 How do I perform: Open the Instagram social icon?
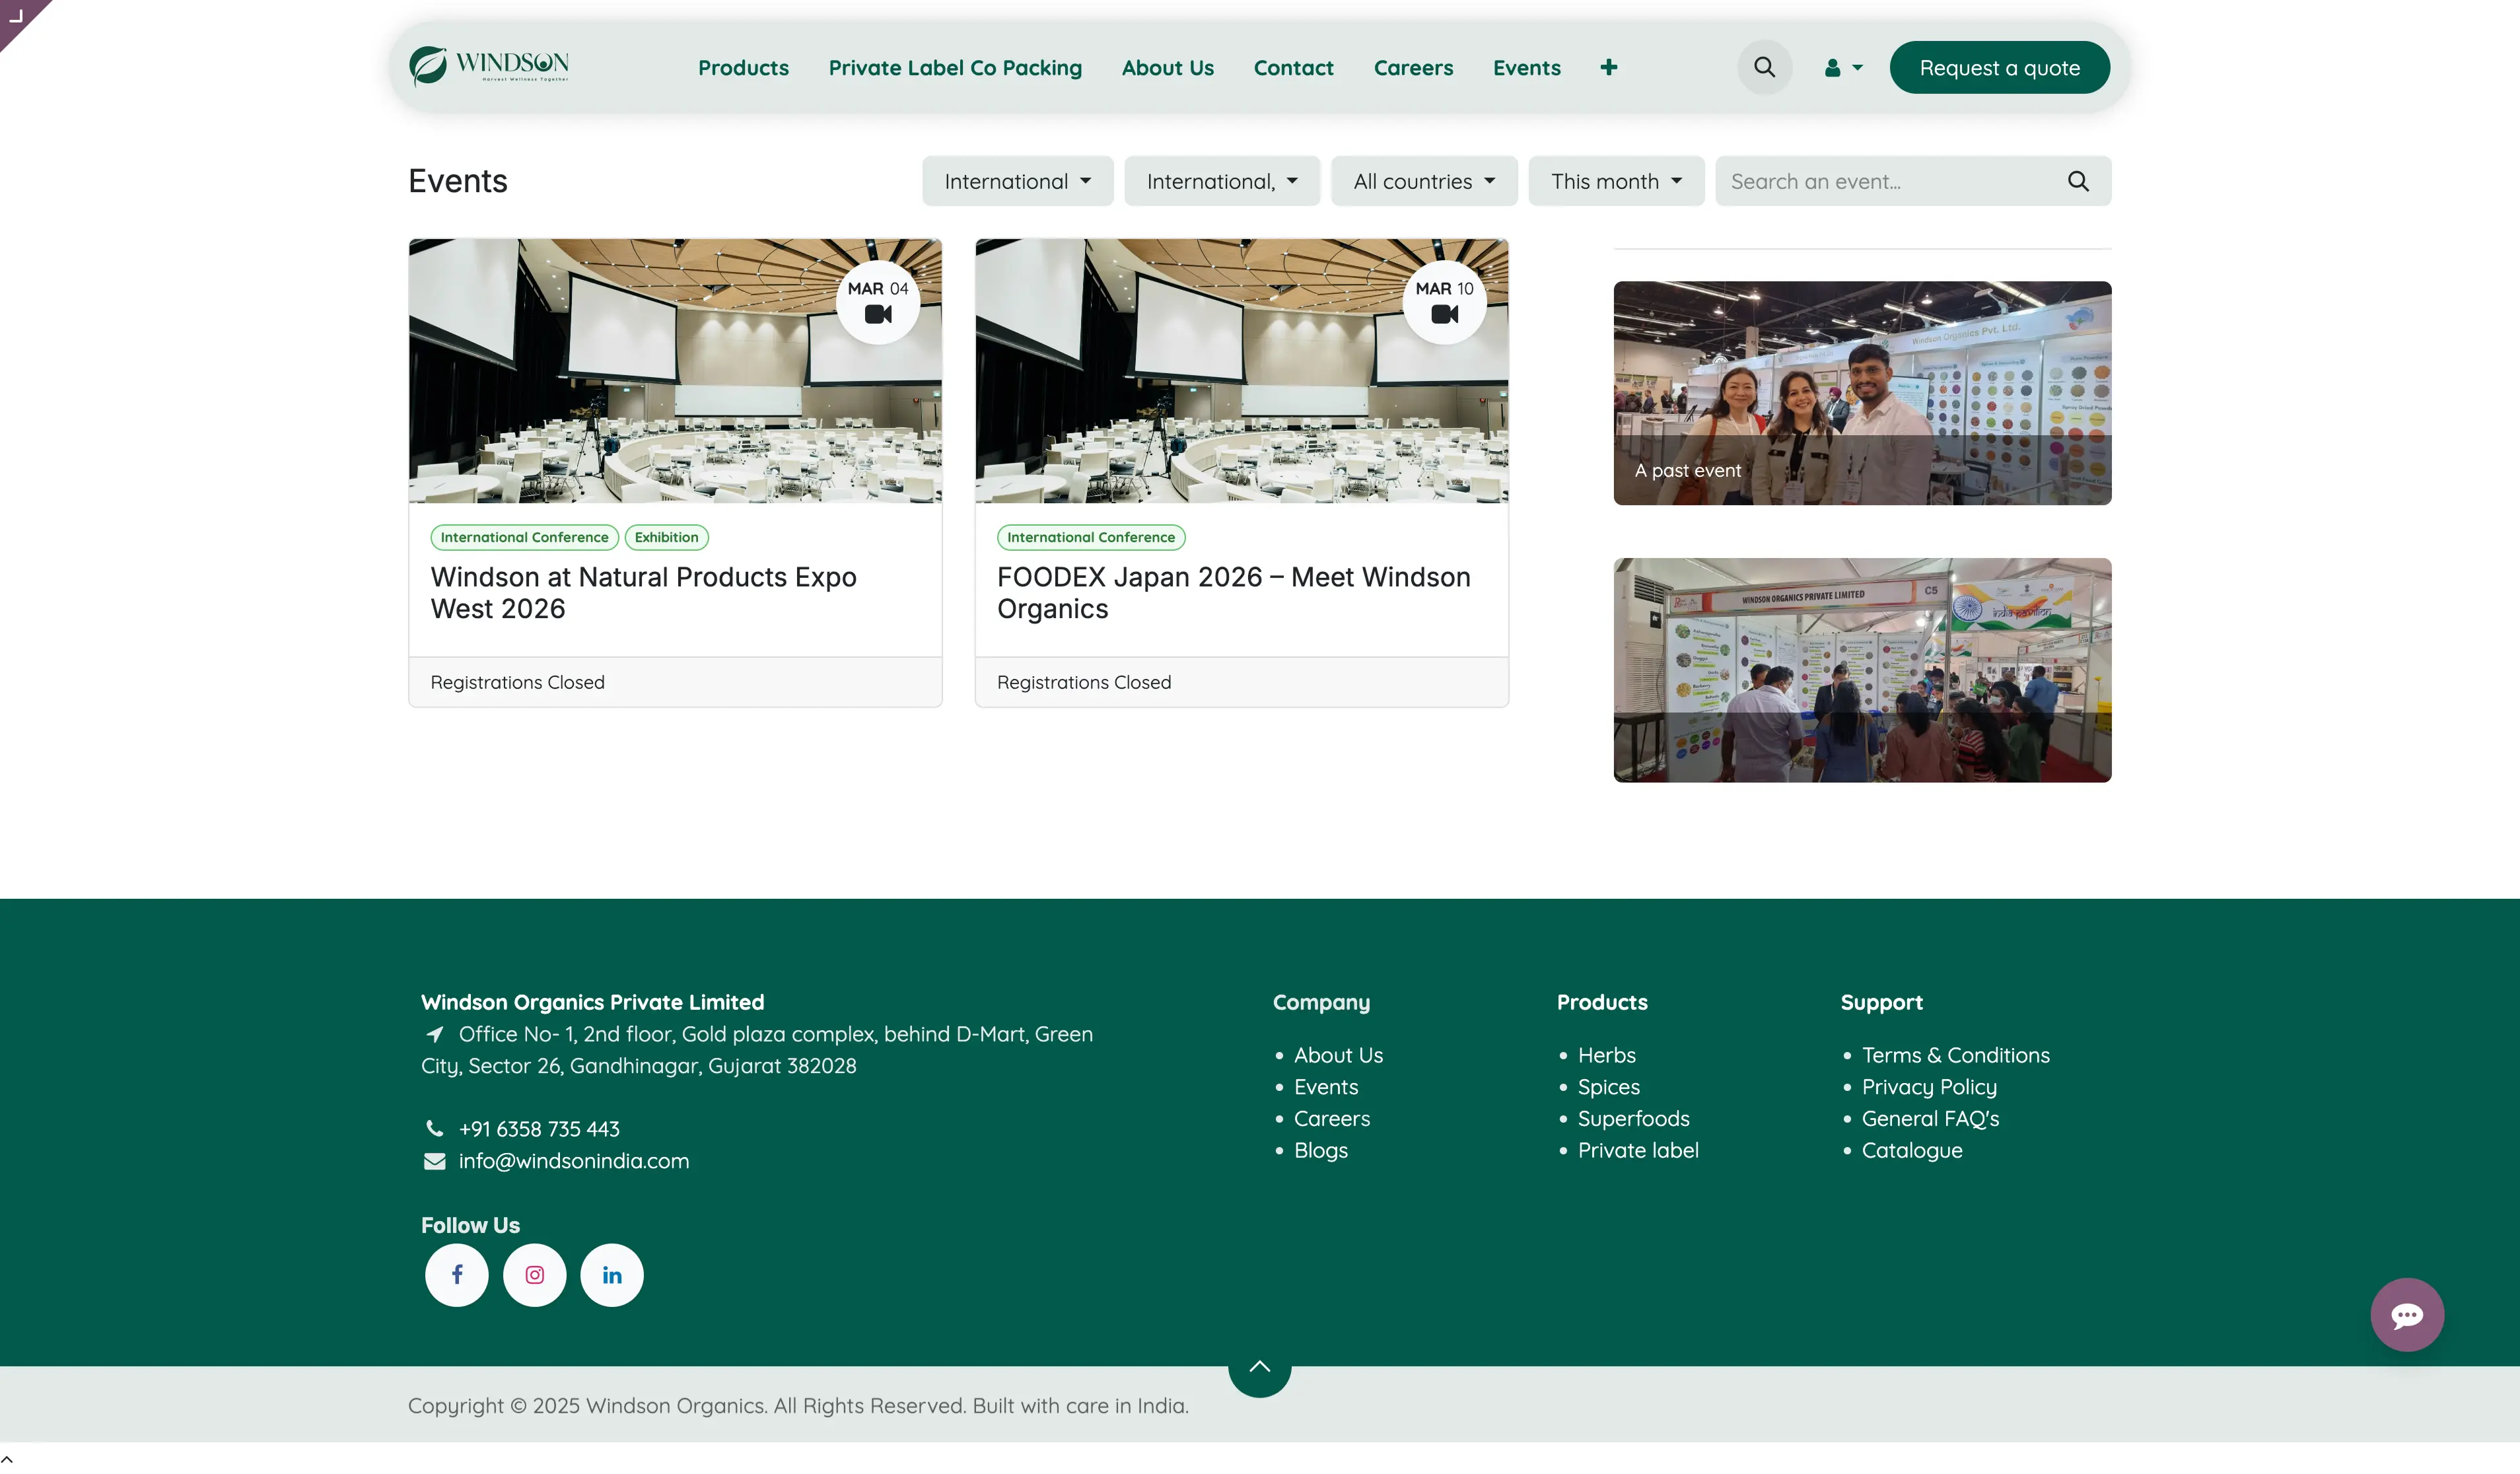coord(534,1274)
